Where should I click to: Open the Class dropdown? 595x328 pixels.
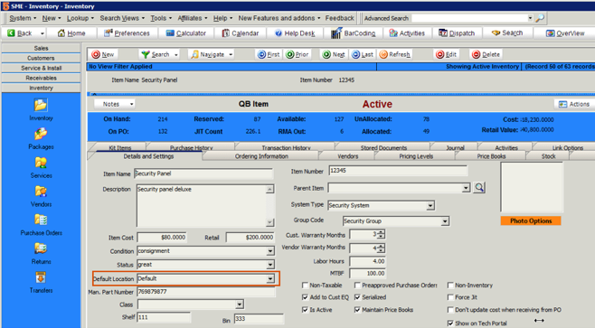point(240,305)
